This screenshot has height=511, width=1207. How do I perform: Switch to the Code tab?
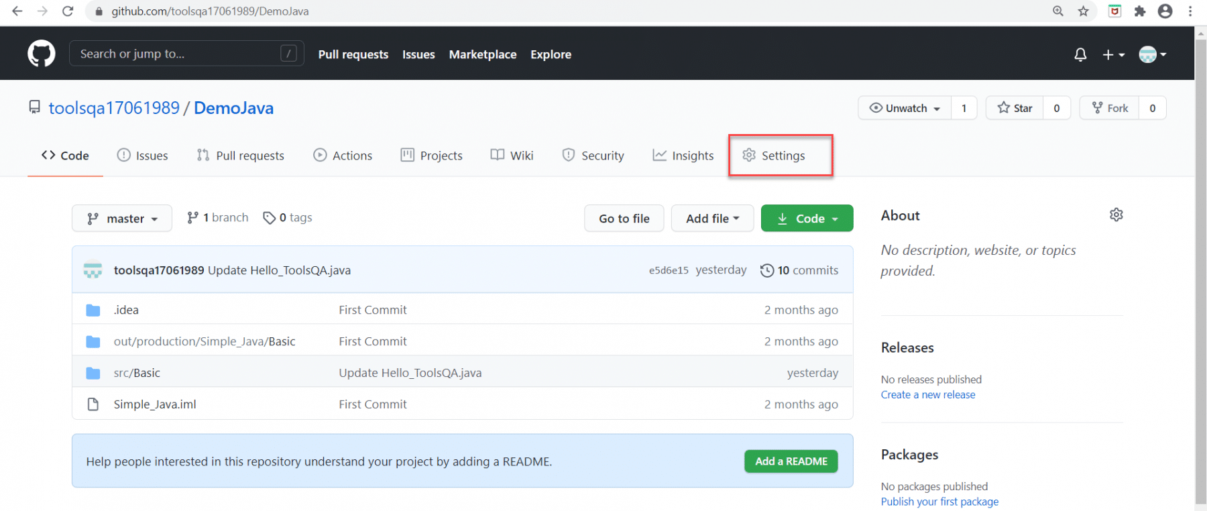point(65,156)
